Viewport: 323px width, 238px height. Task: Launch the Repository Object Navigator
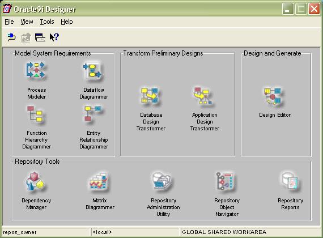pyautogui.click(x=225, y=181)
